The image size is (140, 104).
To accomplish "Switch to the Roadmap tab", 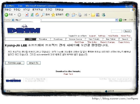I will click(58, 39).
